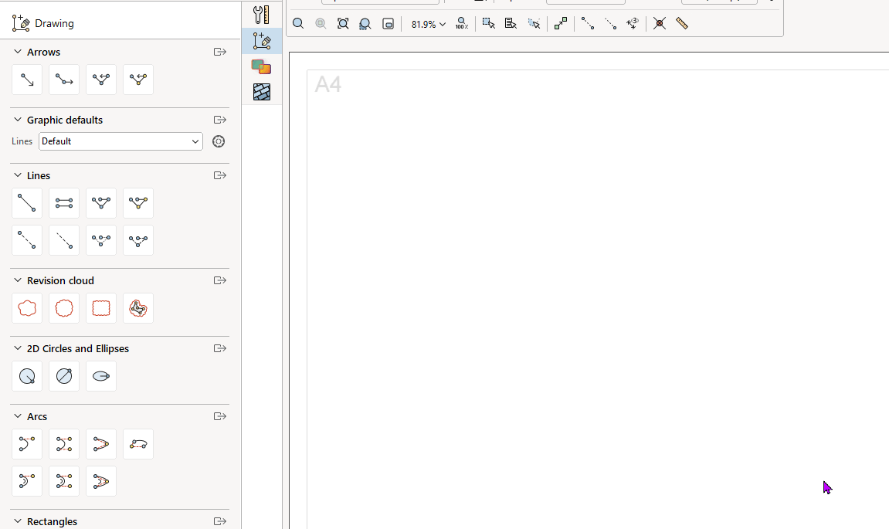Pick the solid line tool in Lines

tap(27, 203)
